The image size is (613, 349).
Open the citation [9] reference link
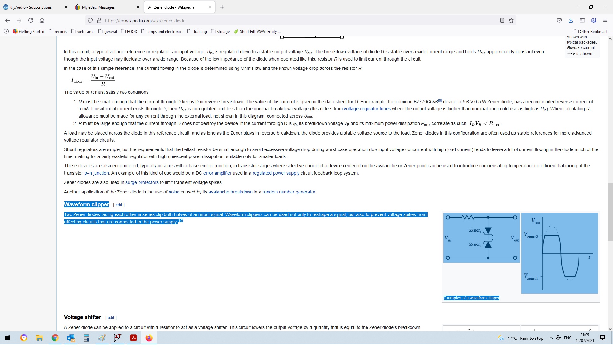[x=440, y=100]
